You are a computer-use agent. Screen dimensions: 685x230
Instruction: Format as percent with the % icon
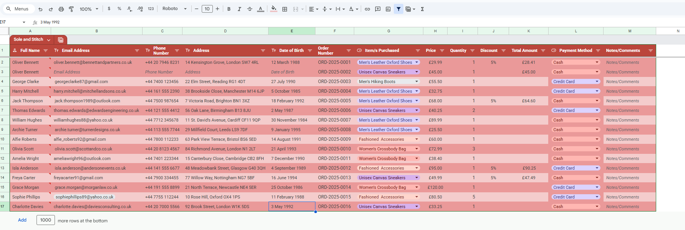click(119, 8)
